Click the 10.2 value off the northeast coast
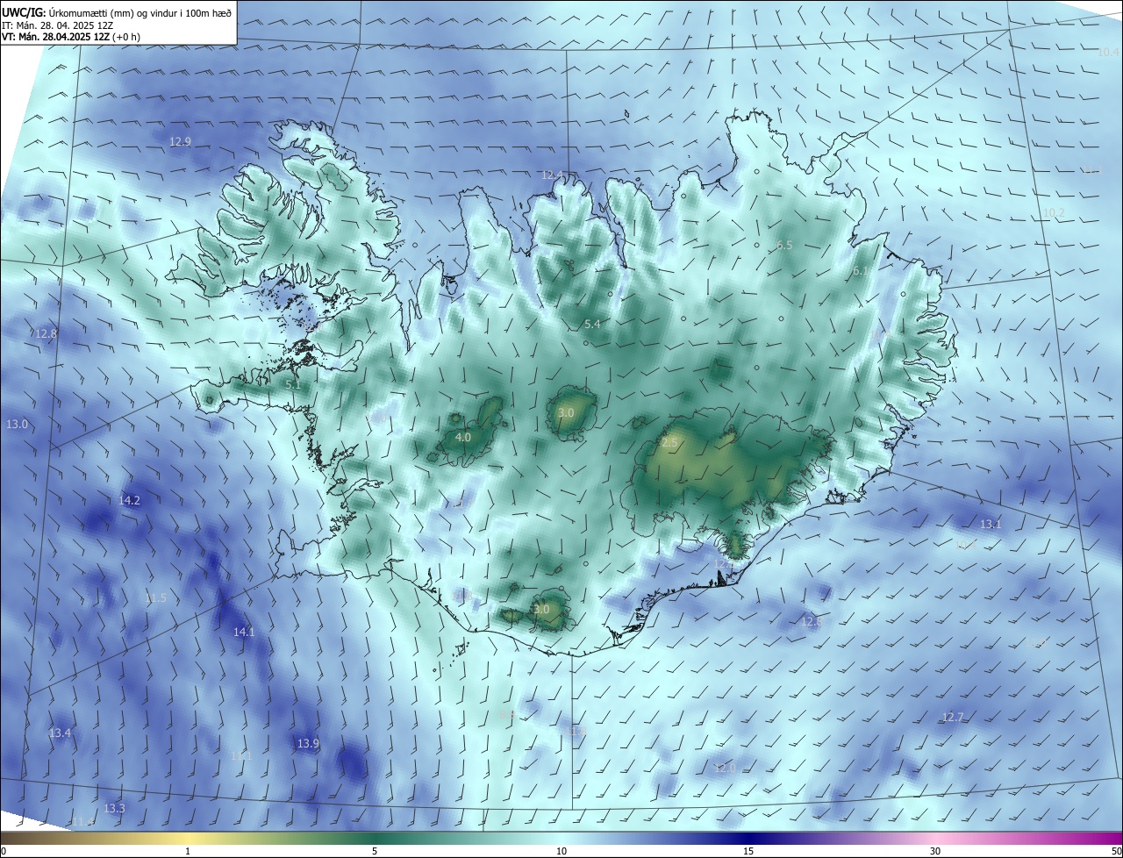The width and height of the screenshot is (1123, 858). (x=1053, y=212)
